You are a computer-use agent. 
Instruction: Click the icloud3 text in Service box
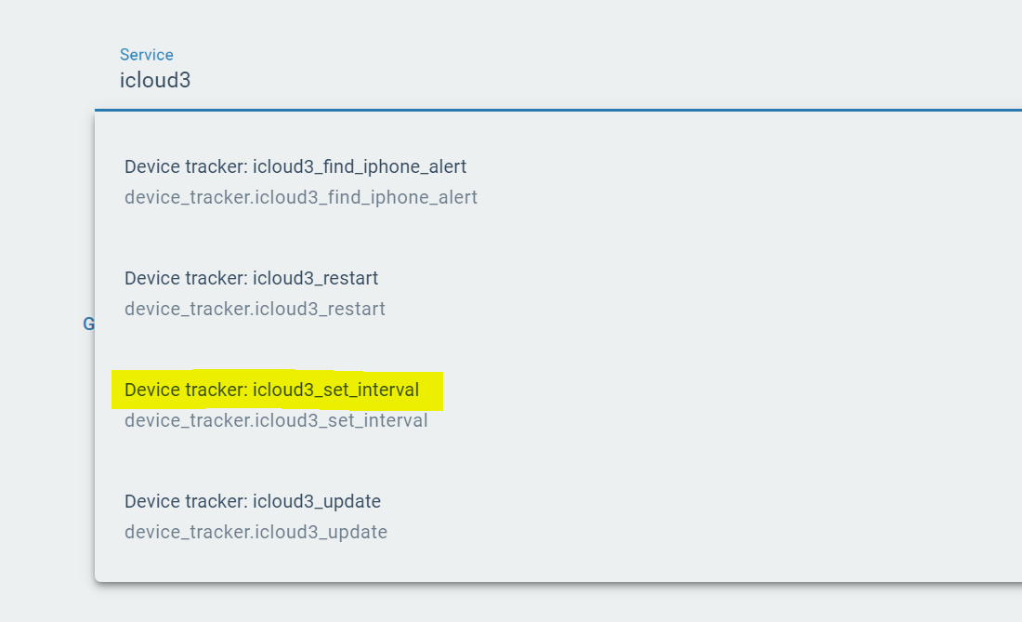coord(155,80)
